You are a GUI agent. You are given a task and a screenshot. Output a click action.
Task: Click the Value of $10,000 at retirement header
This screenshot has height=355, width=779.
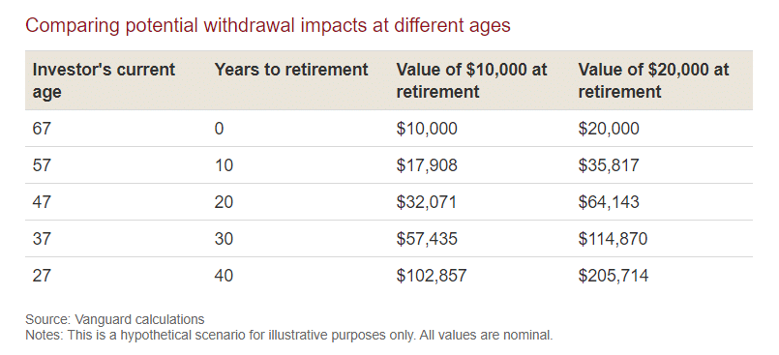click(471, 80)
